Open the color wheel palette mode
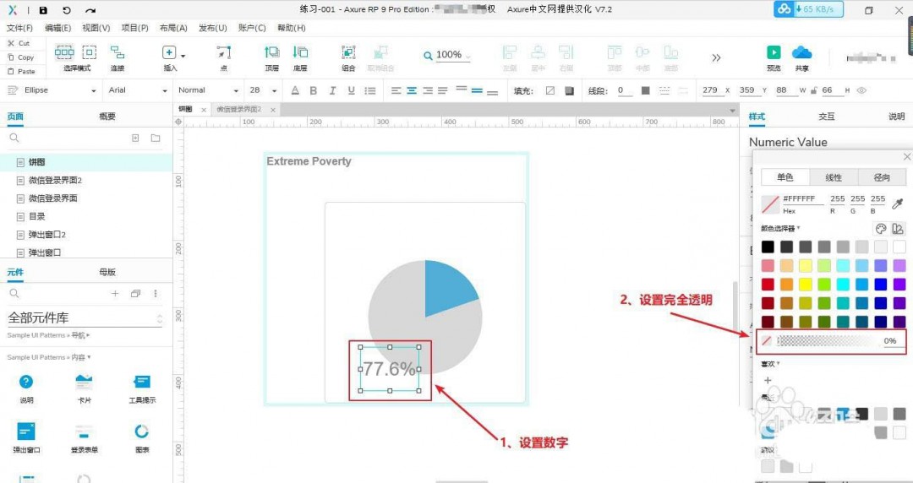 pos(880,229)
